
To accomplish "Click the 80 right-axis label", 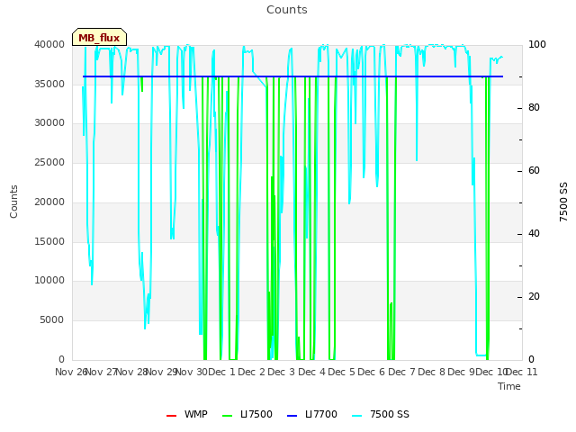I will click(x=534, y=108).
